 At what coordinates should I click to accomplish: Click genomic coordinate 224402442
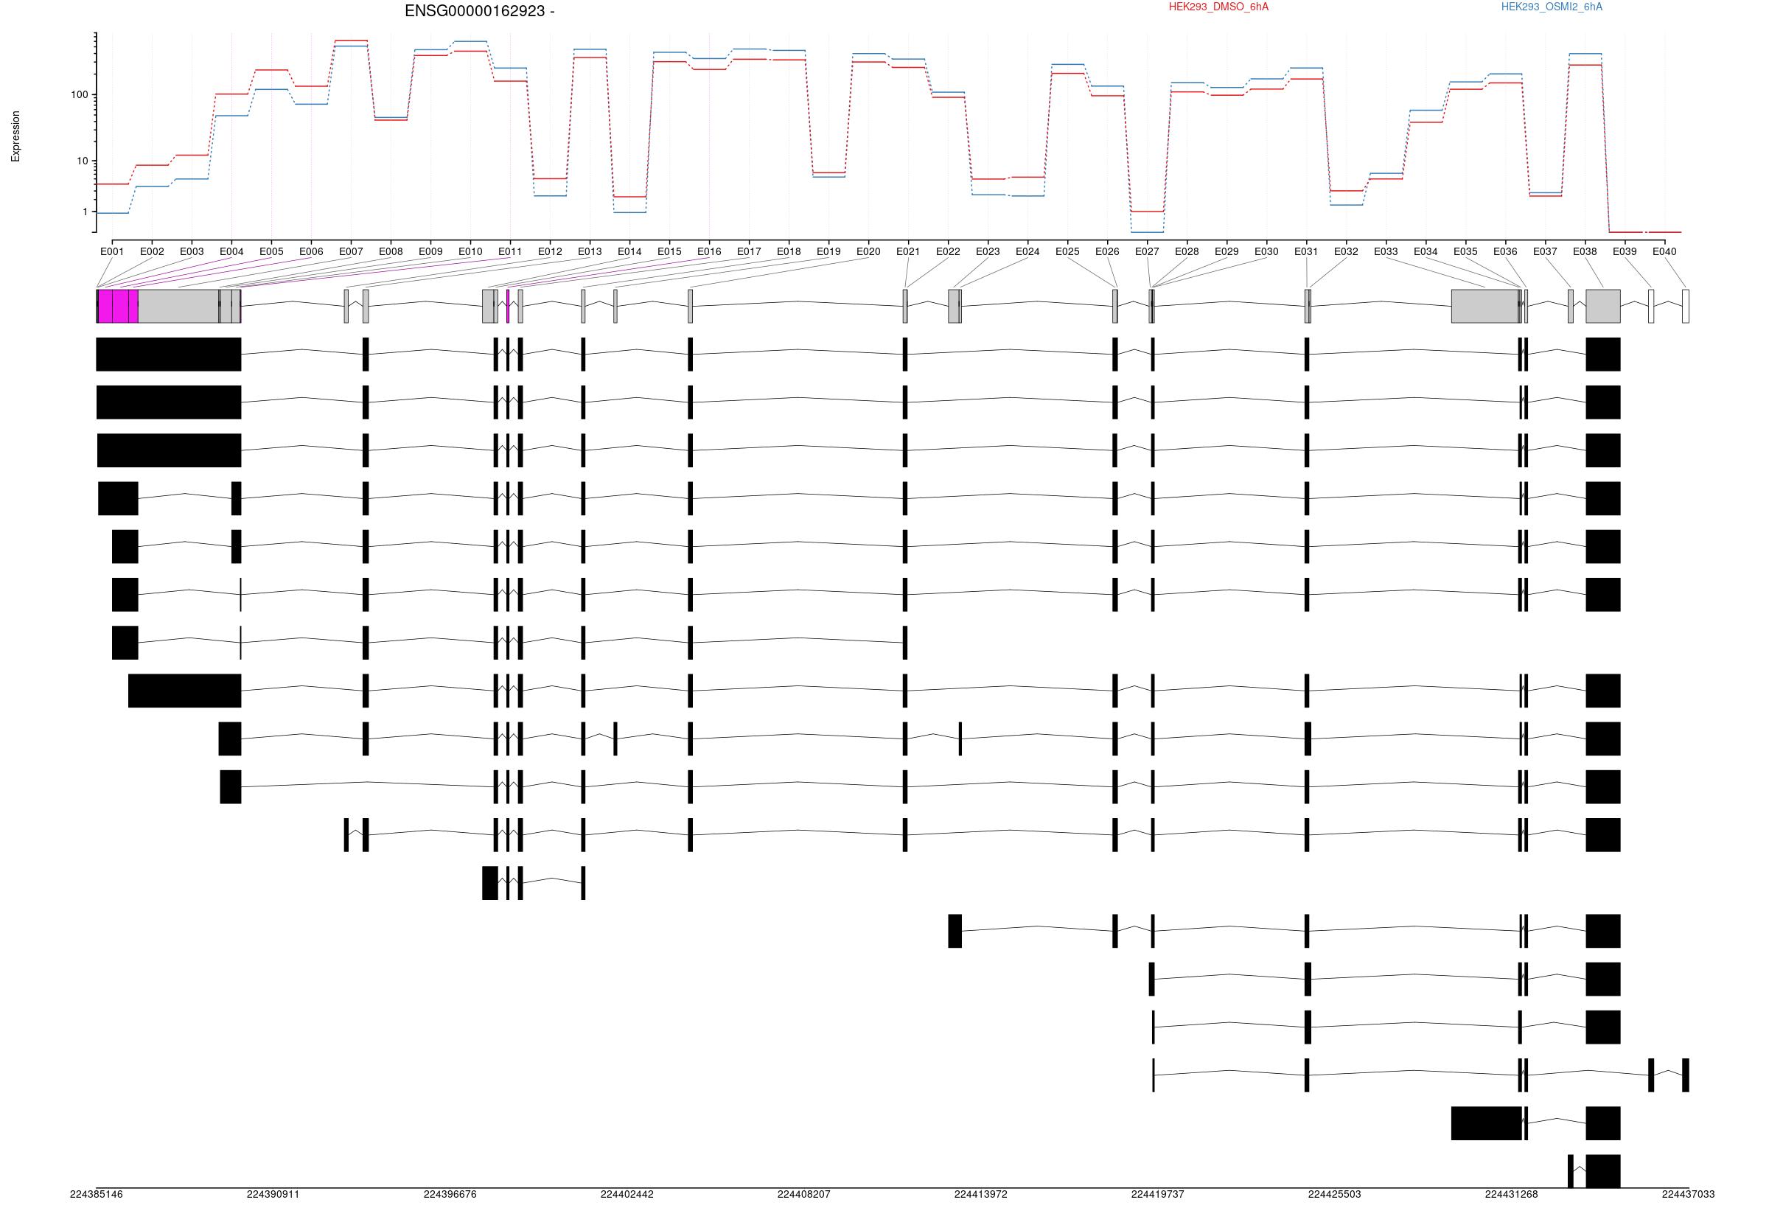click(627, 1194)
